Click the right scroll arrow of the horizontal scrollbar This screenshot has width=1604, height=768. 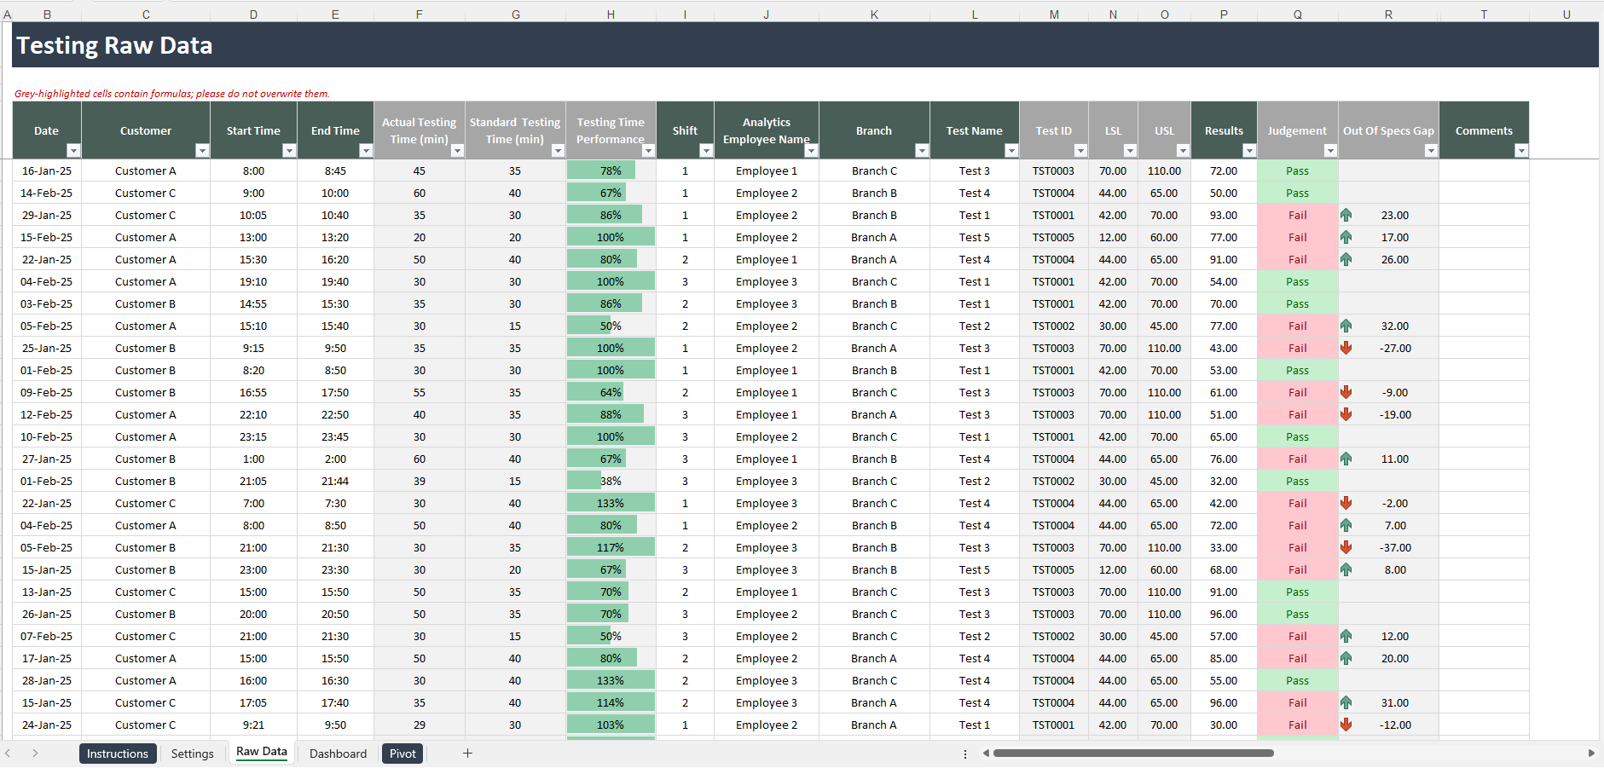pos(1593,754)
